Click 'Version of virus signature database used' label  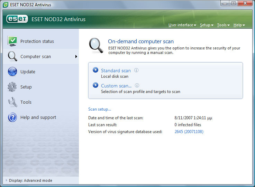coord(125,132)
